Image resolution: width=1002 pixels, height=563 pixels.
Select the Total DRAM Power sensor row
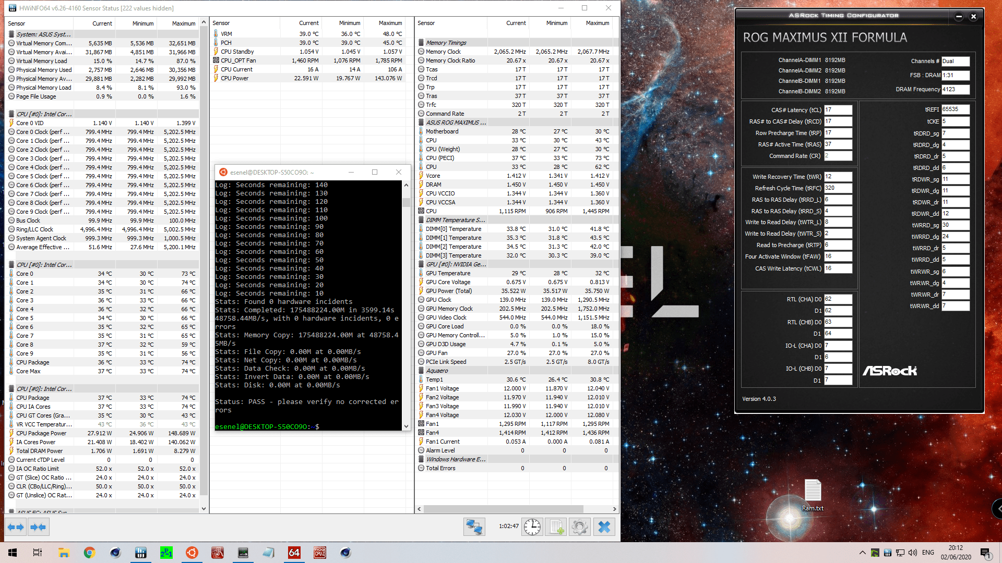[103, 451]
